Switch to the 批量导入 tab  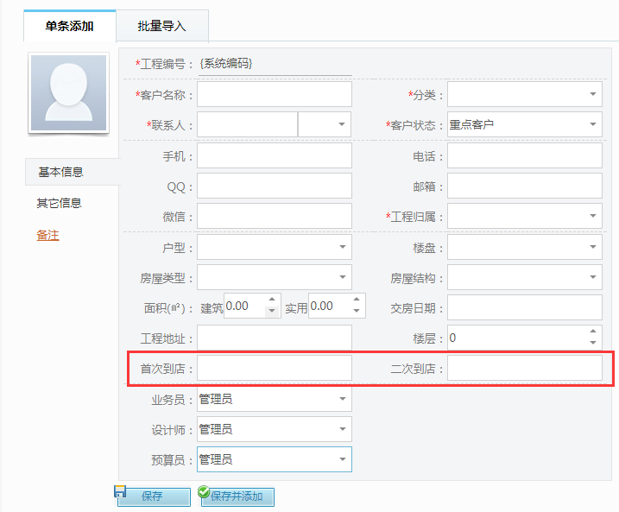point(161,26)
